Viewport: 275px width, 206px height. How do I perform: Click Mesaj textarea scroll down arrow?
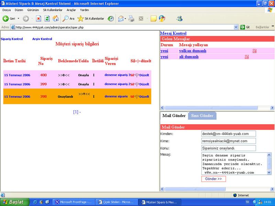269,173
